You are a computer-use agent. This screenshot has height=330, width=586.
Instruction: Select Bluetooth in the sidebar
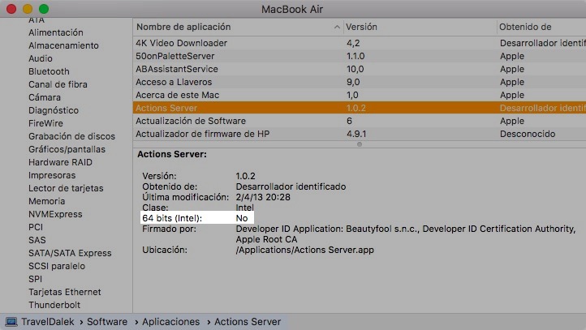click(x=49, y=71)
